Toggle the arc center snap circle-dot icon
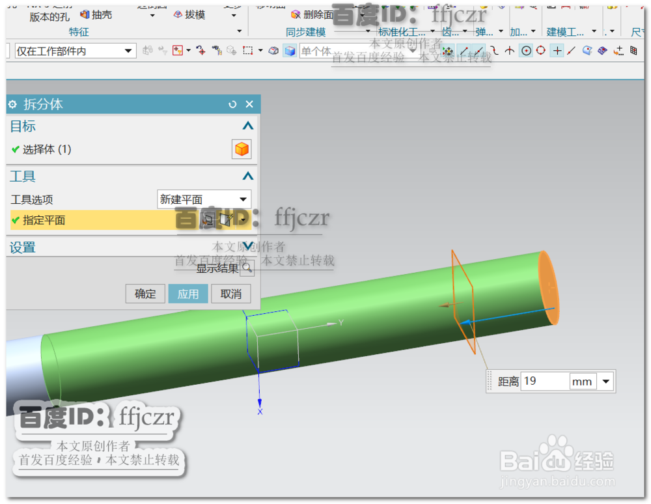 526,51
